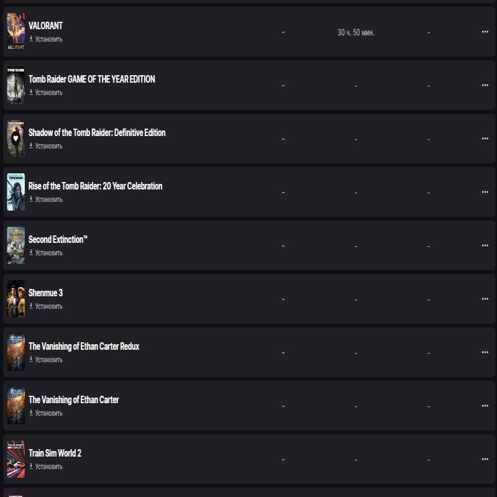The height and width of the screenshot is (497, 497).
Task: Click the Train Sim World 2 cover art
Action: [16, 458]
